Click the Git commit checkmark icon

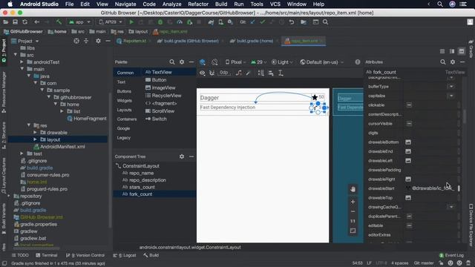coord(262,22)
